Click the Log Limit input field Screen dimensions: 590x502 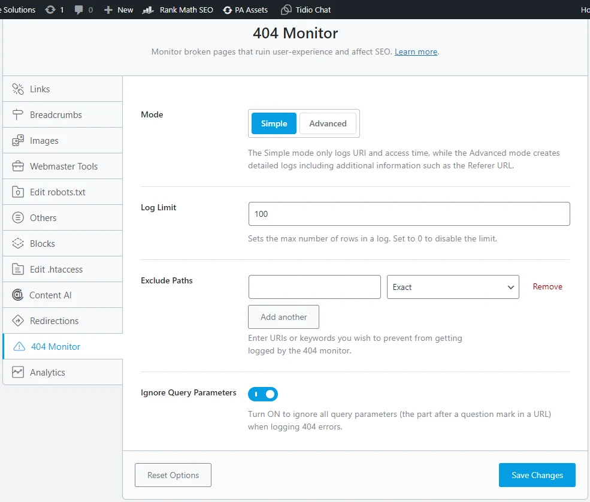[409, 214]
